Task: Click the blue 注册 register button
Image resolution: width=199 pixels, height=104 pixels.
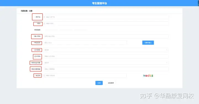Action: pos(99,83)
